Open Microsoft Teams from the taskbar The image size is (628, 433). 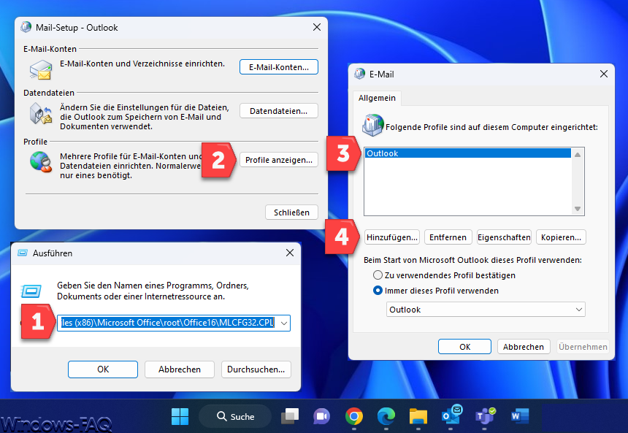click(x=485, y=417)
